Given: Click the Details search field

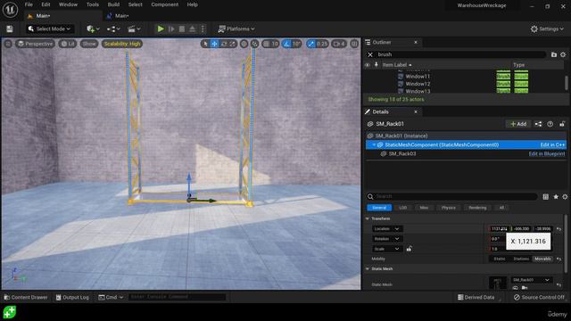Looking at the screenshot, I should click(x=455, y=196).
